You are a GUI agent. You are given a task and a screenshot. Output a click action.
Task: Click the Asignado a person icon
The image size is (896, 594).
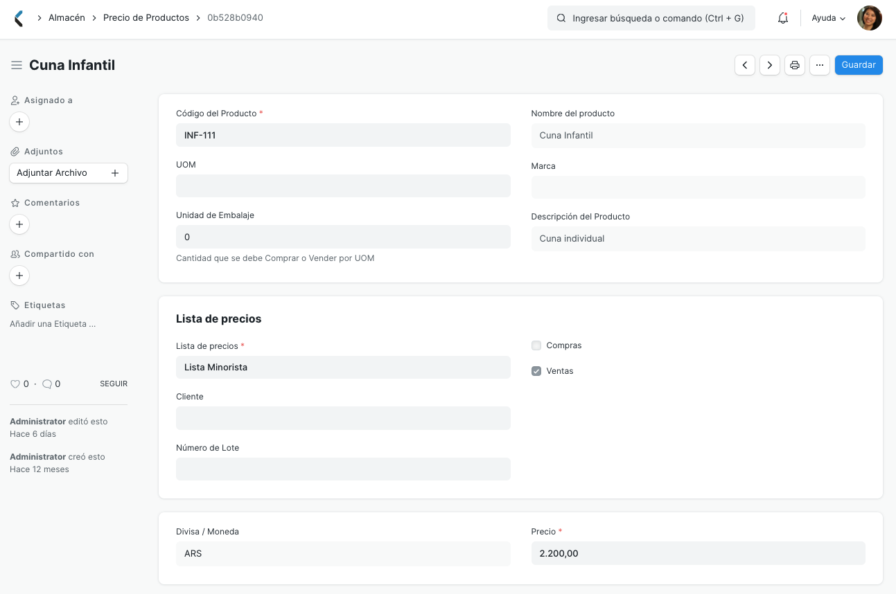(15, 100)
